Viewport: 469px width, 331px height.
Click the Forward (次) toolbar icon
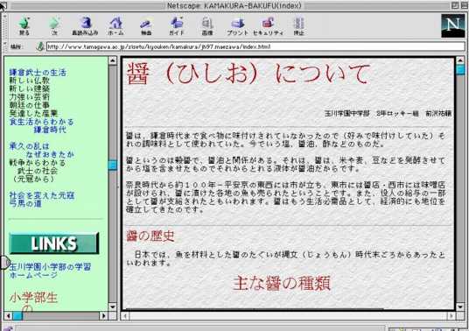point(54,26)
